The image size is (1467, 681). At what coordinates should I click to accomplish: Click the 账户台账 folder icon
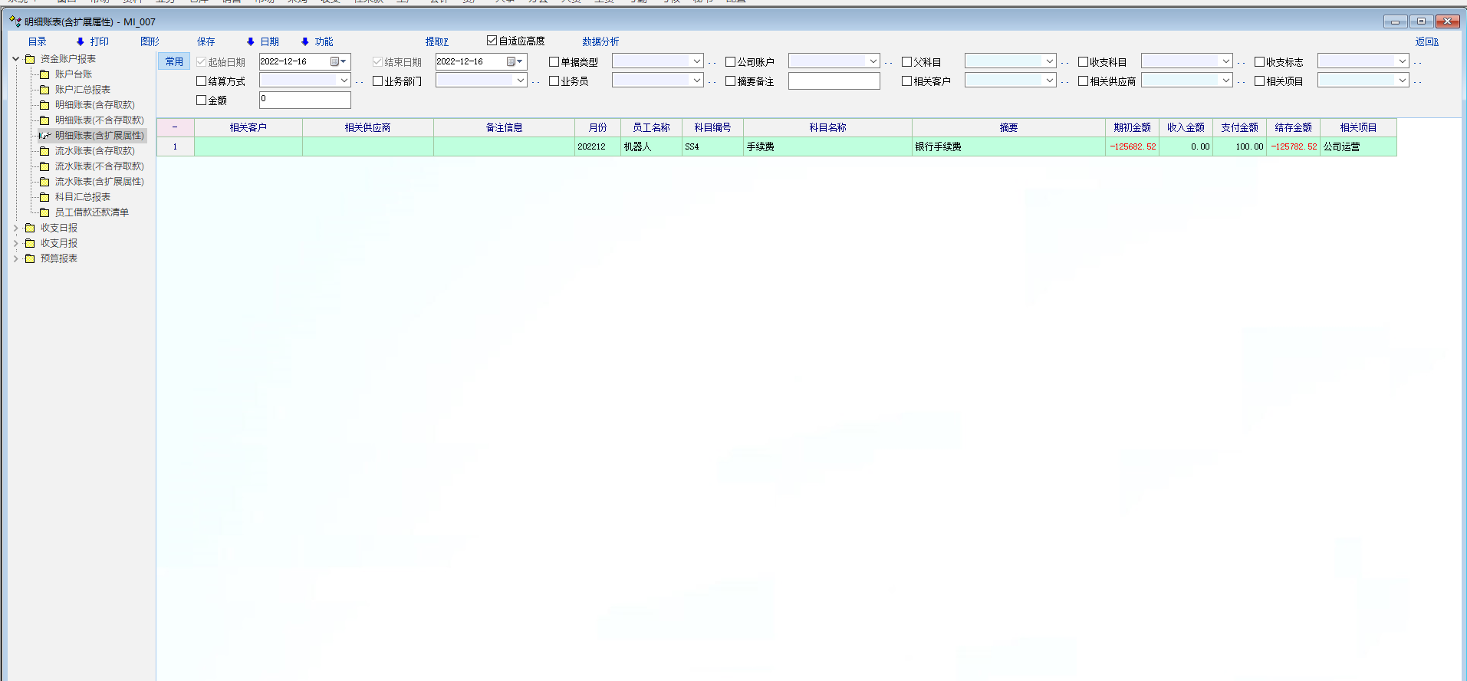click(44, 74)
